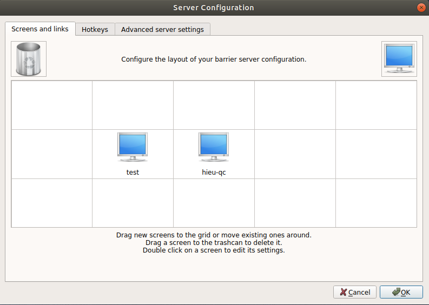Screen dimensions: 429x305
Task: Click the 'test' screen label
Action: pyautogui.click(x=133, y=173)
